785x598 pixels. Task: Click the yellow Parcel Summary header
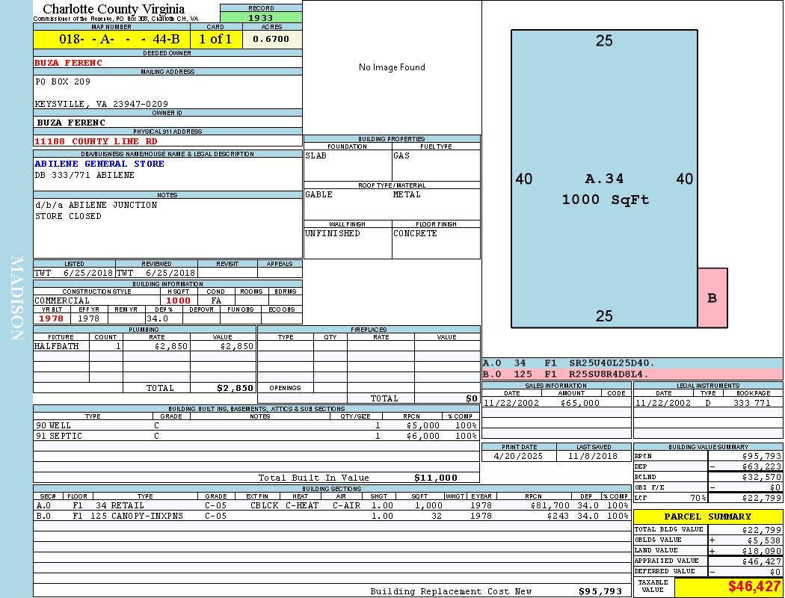(x=707, y=517)
